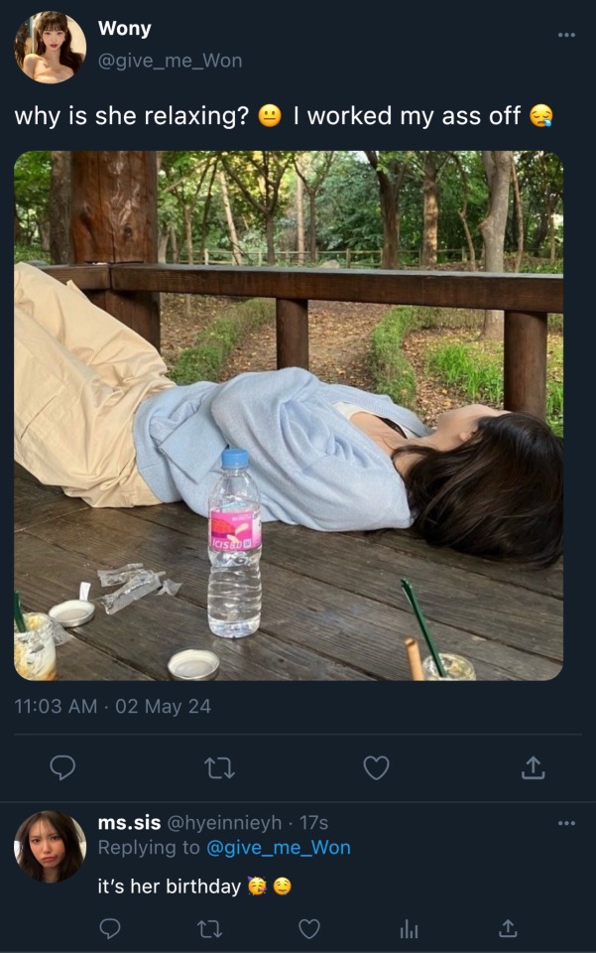Reply to Wony's tweet
The width and height of the screenshot is (596, 953).
point(62,767)
